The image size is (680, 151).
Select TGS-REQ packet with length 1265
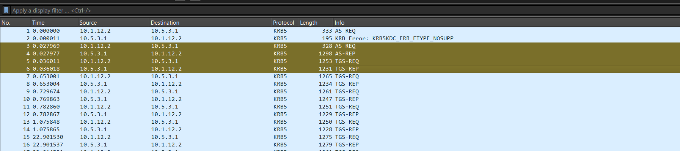[340, 76]
